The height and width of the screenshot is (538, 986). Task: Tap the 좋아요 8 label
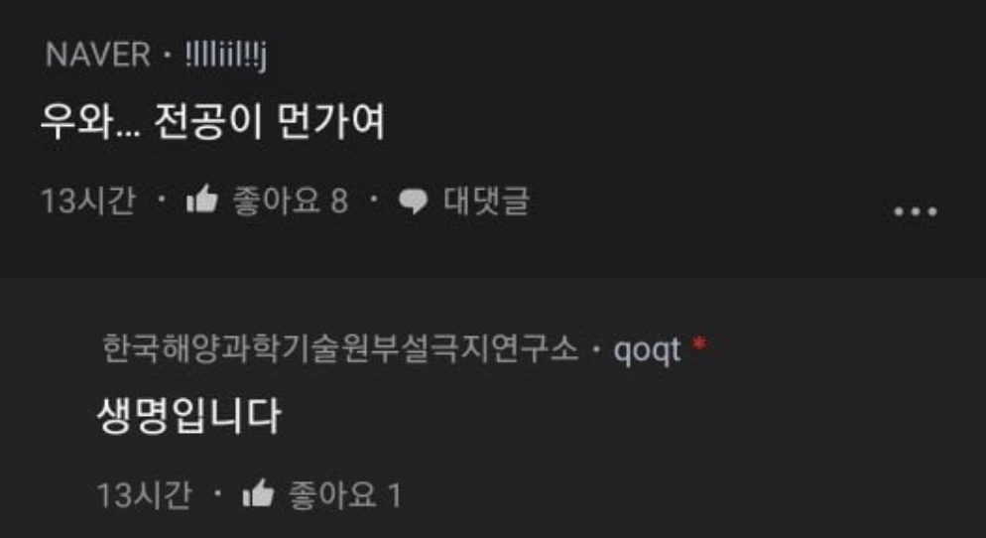coord(290,202)
